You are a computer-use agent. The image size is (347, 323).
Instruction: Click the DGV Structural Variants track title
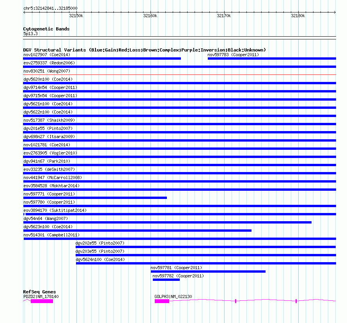pos(145,50)
